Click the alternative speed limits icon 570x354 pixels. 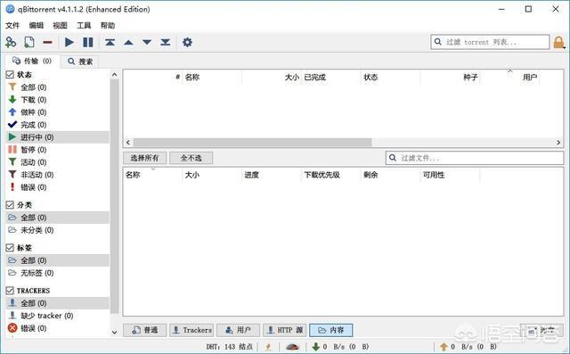click(x=293, y=347)
